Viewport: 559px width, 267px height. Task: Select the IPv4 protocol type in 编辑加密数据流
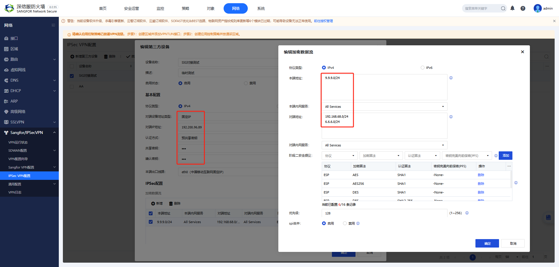pyautogui.click(x=324, y=68)
